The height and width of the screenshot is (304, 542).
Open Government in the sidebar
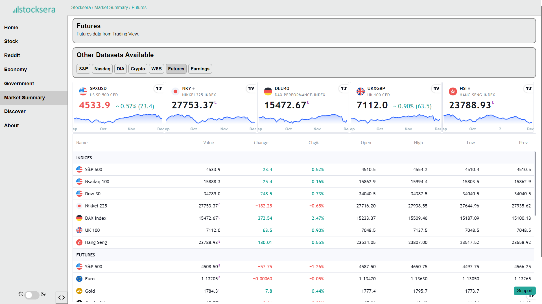click(19, 84)
